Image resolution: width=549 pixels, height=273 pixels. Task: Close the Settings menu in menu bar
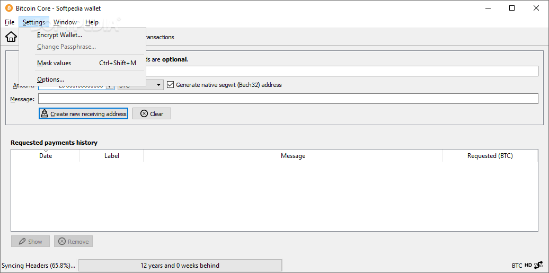coord(34,22)
